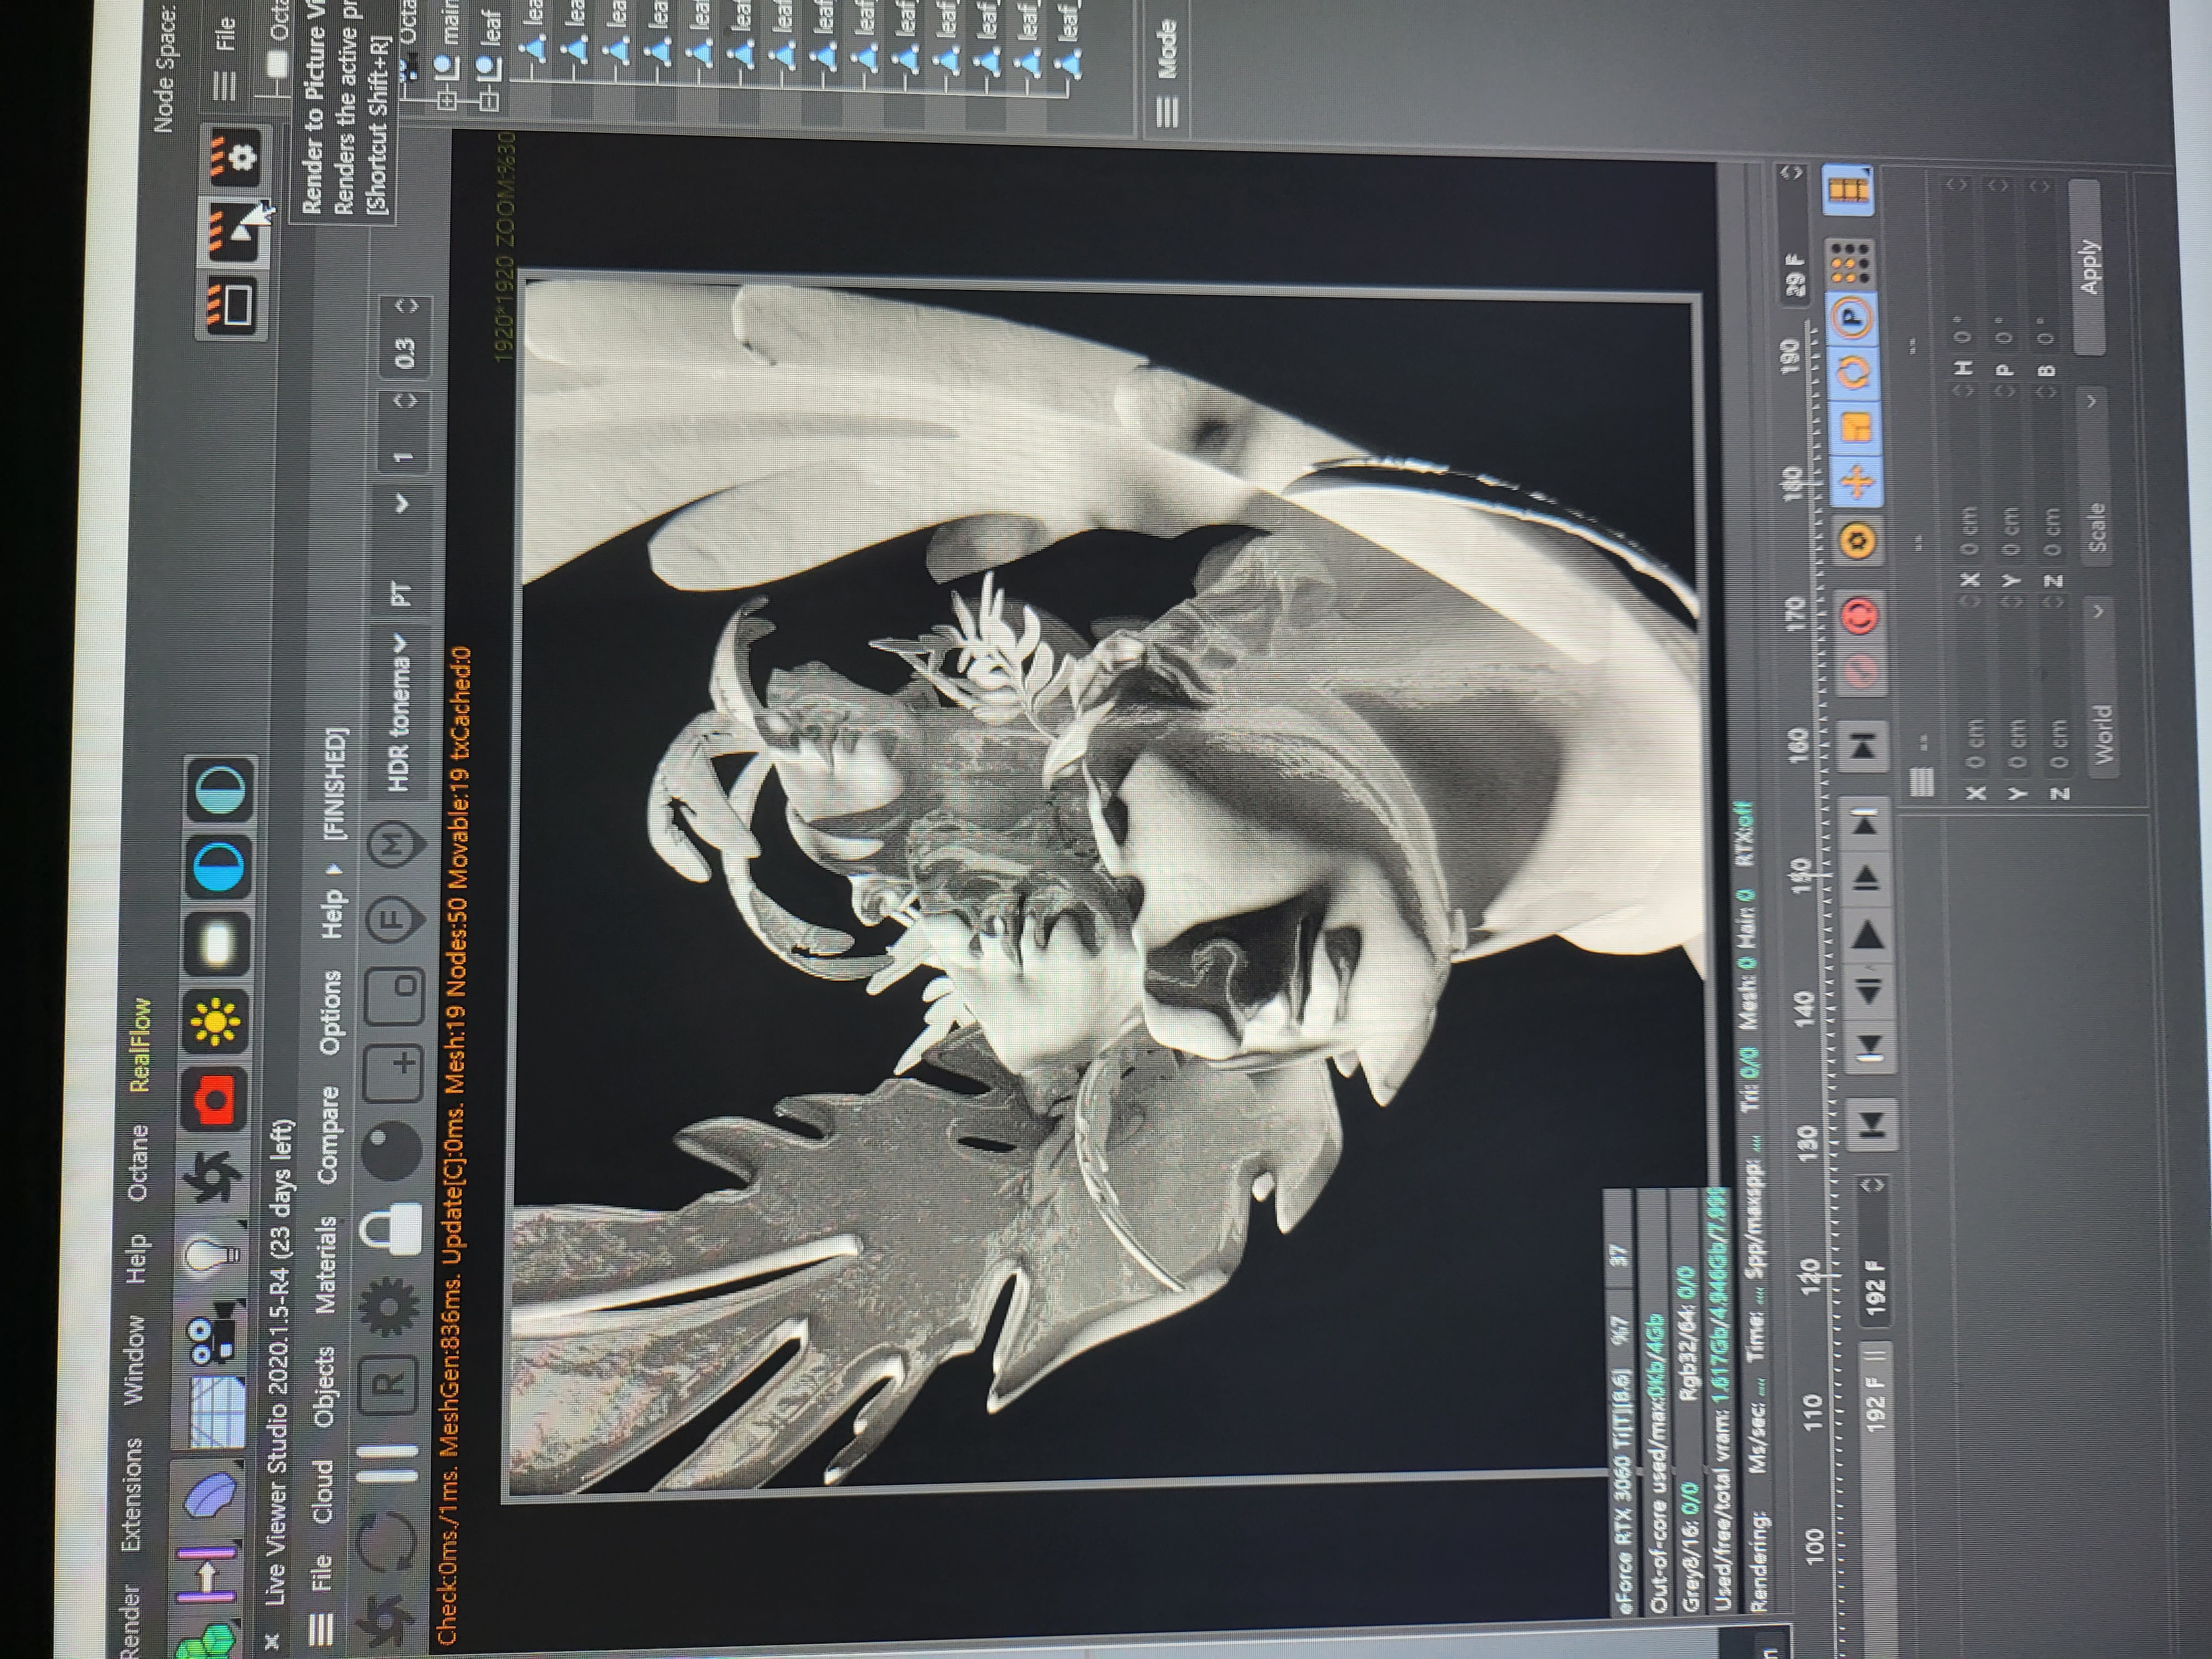The image size is (2212, 1659).
Task: Click the point level animation dots icon
Action: click(x=1849, y=265)
